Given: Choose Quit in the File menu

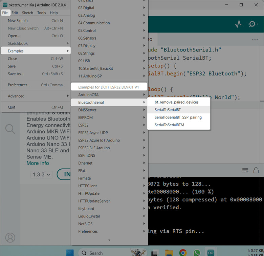Looking at the screenshot, I should (x=36, y=107).
